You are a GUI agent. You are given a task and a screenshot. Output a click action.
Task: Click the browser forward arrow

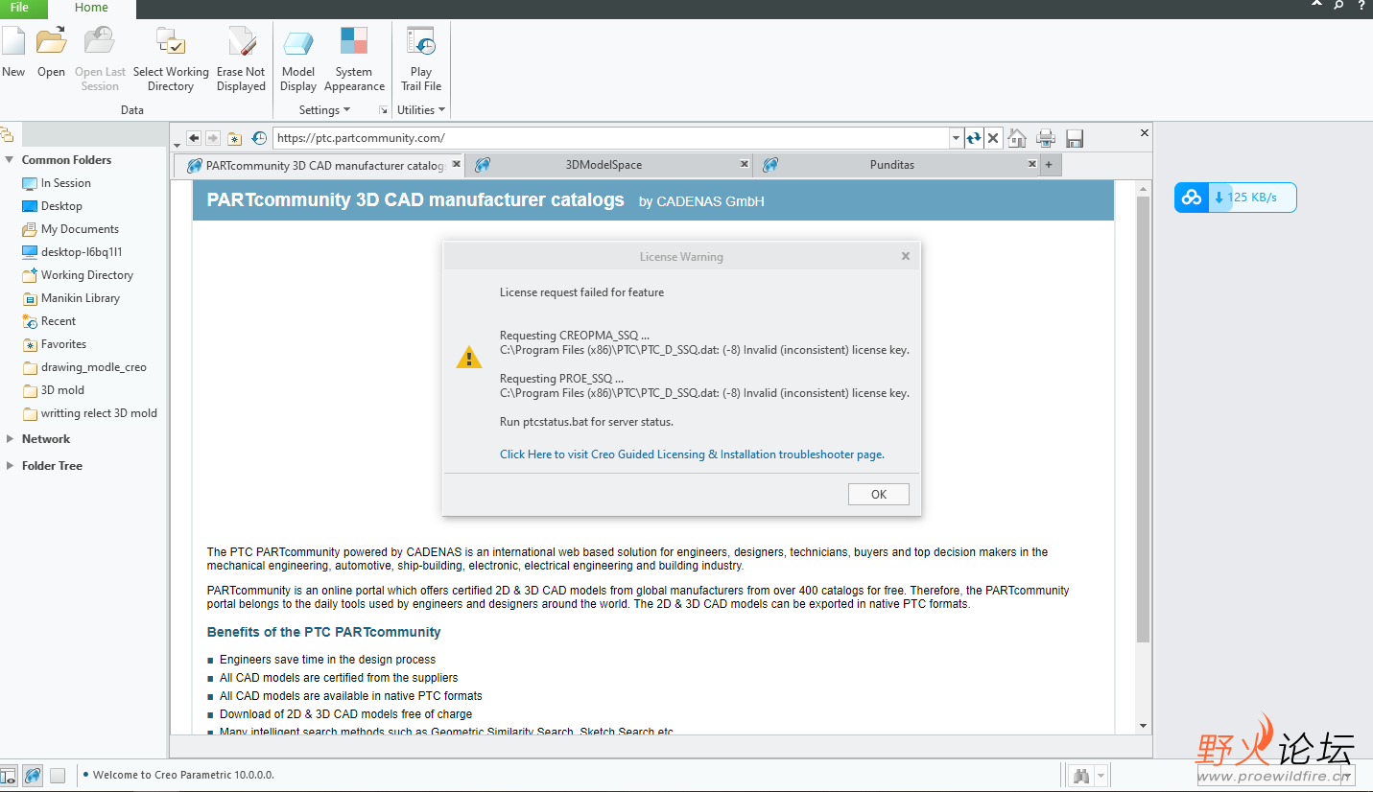tap(213, 138)
